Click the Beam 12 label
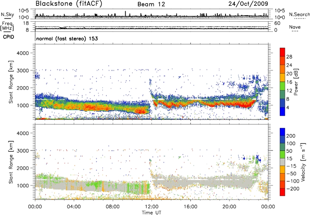Screen dimensions: 310x215 coord(151,4)
